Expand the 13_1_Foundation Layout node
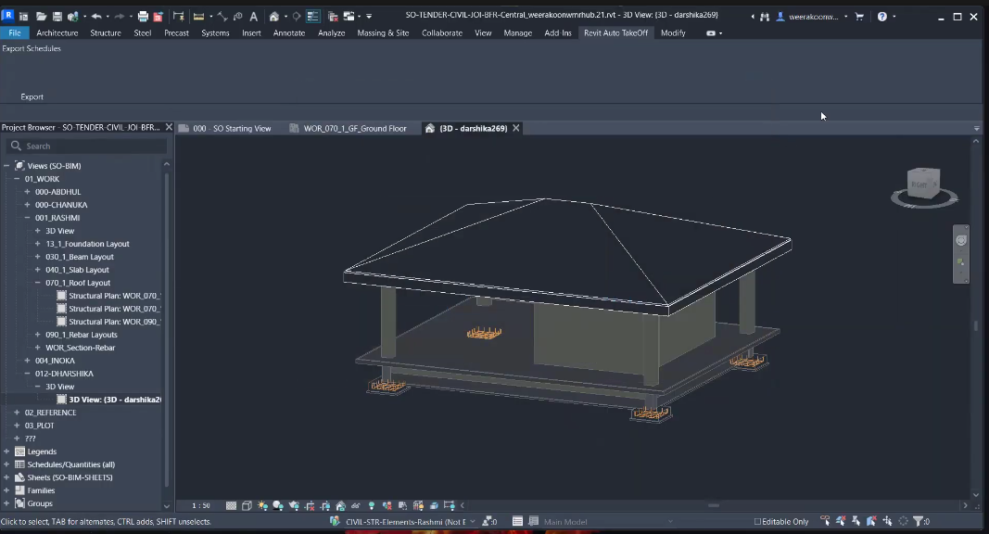This screenshot has width=989, height=534. pyautogui.click(x=37, y=244)
